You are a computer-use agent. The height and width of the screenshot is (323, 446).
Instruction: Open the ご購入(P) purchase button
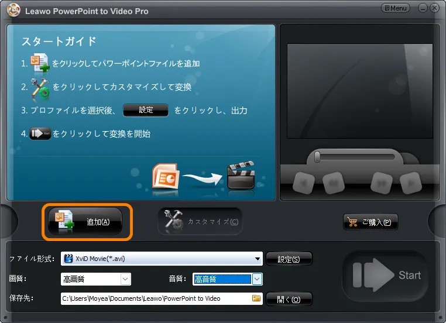tap(370, 222)
